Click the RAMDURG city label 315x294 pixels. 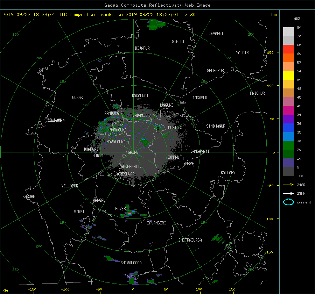[x=112, y=113]
